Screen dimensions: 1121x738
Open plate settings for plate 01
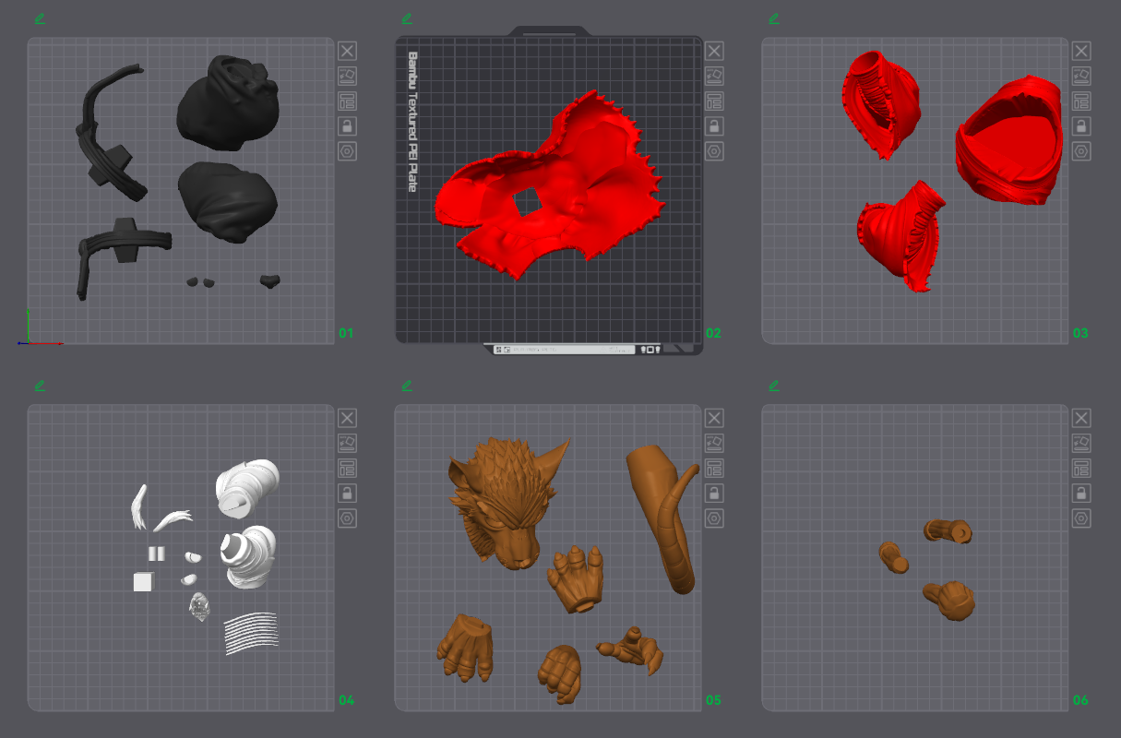tap(347, 150)
